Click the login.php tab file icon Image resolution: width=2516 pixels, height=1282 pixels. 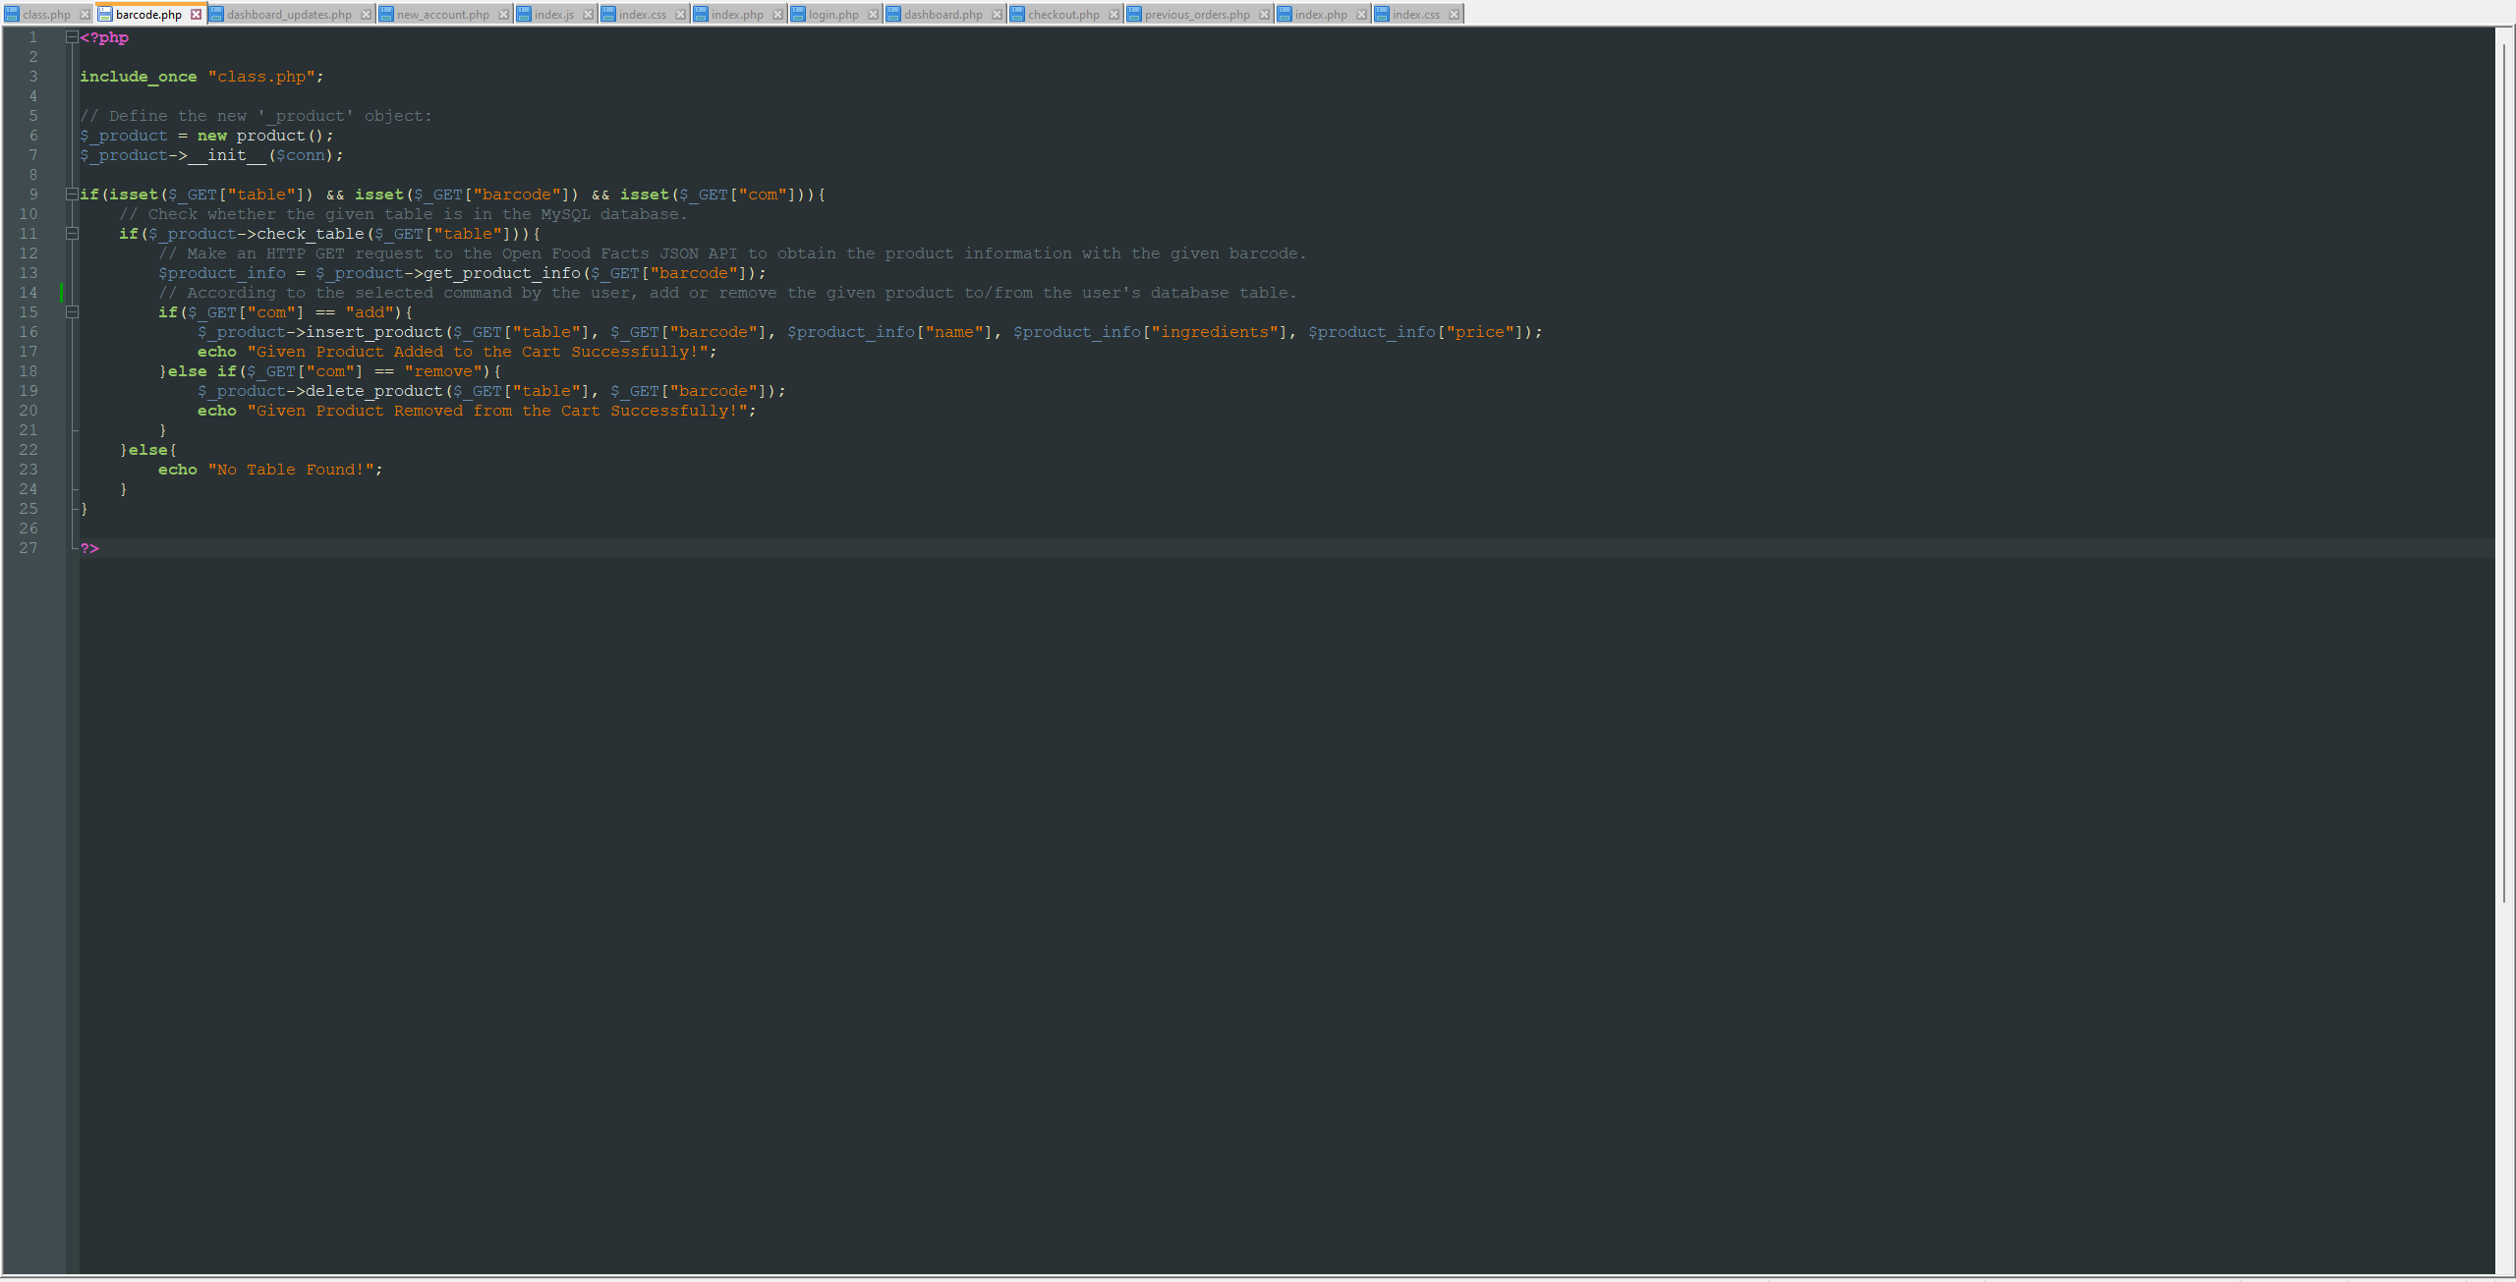[798, 14]
